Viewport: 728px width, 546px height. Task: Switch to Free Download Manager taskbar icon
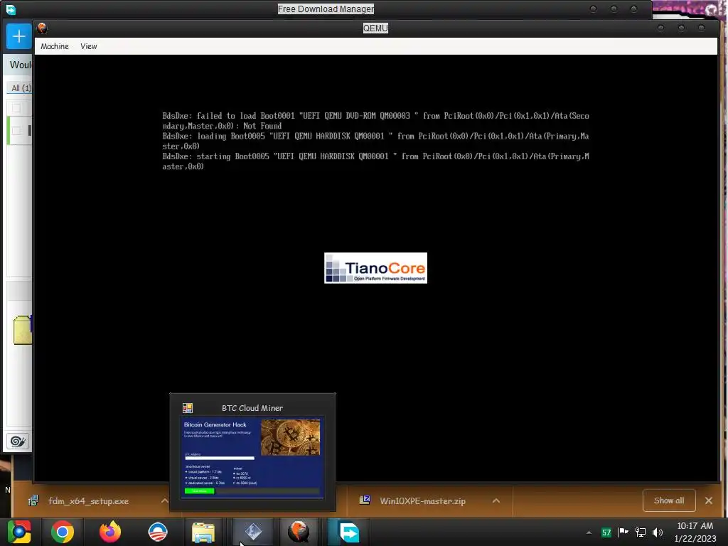[348, 532]
